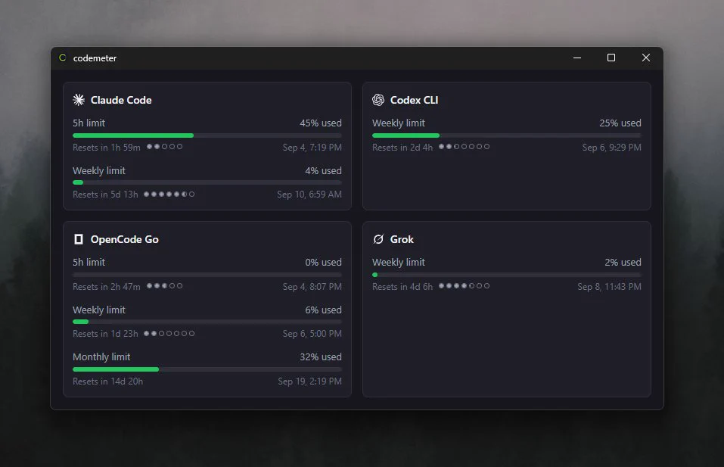The width and height of the screenshot is (724, 467).
Task: Click Claude Code's 5h limit label
Action: coord(89,123)
